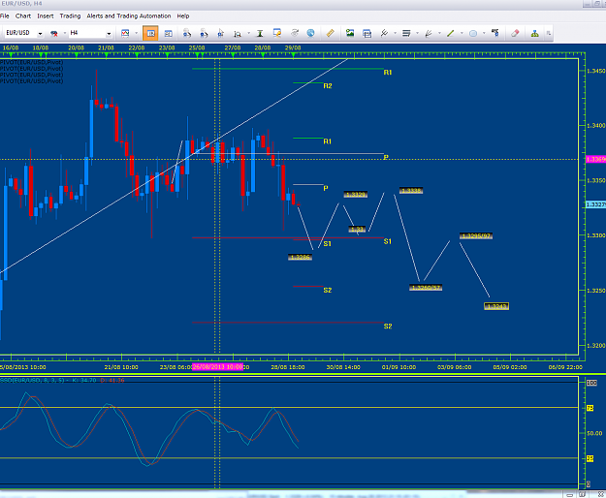The image size is (606, 498).
Task: Select the green trend line tool
Action: pos(451,34)
